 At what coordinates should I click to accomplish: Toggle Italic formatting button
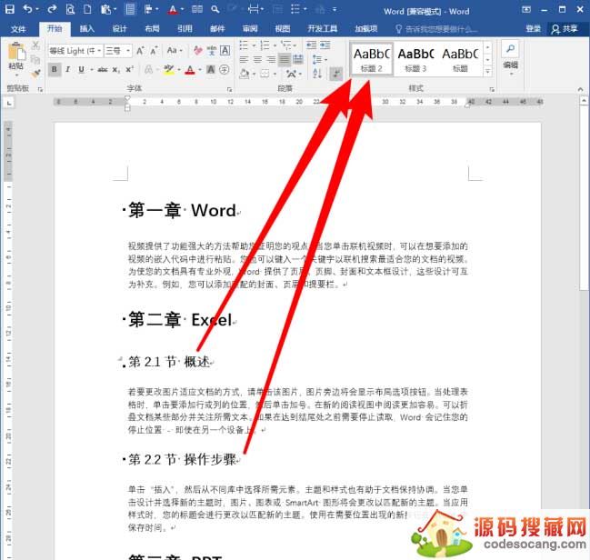pos(68,70)
